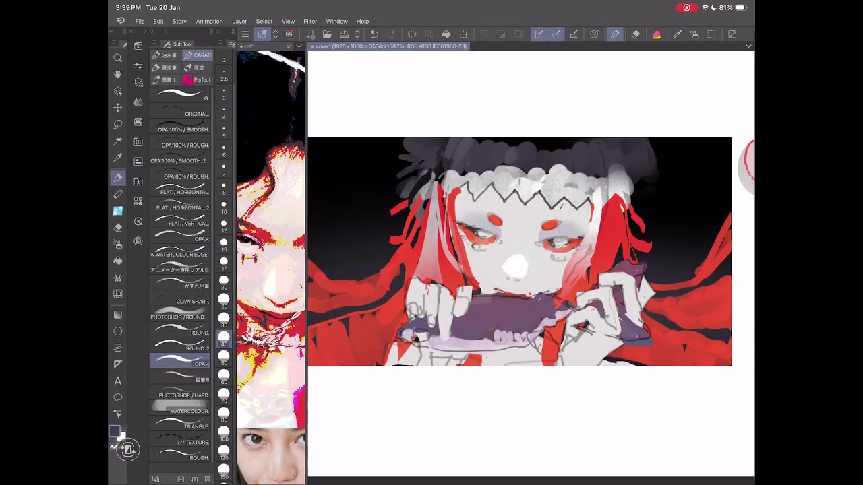This screenshot has width=863, height=485.
Task: Open the Edit menu
Action: point(158,22)
